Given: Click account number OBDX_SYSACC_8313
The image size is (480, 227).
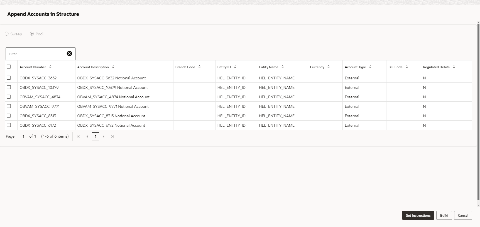Looking at the screenshot, I should click(x=38, y=116).
